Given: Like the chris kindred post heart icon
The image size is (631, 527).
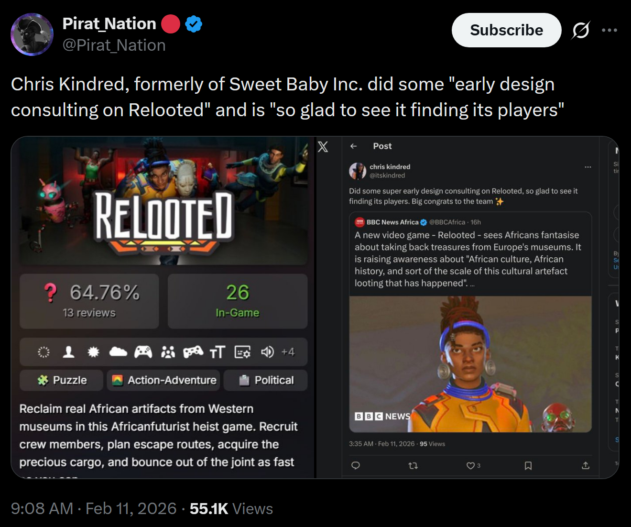Looking at the screenshot, I should click(x=470, y=465).
